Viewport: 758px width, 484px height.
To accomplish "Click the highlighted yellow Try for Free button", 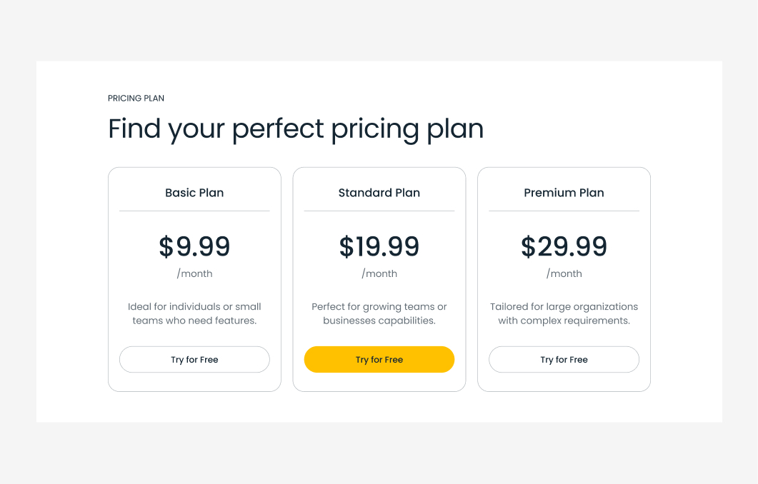I will 379,359.
